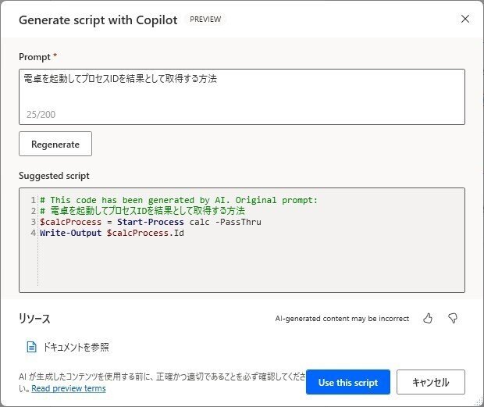Viewport: 484px width, 407px height.
Task: Click the キャンセル button
Action: click(431, 382)
